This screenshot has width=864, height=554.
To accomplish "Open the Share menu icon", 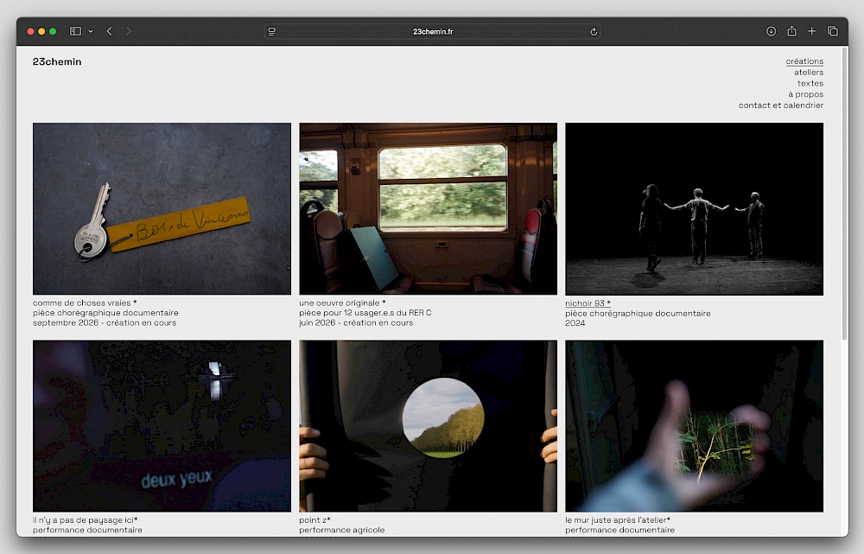I will tap(791, 31).
